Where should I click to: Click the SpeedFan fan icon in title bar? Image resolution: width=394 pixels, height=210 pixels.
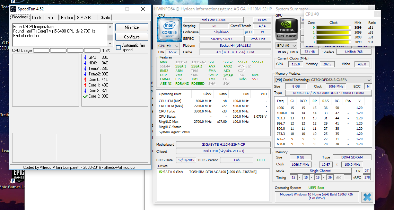point(13,9)
